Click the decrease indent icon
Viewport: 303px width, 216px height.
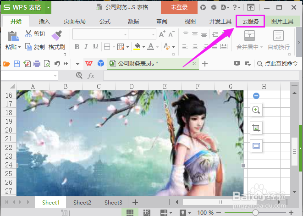215,33
